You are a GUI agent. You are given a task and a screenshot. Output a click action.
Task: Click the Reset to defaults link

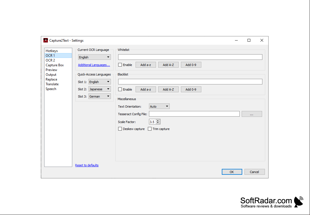[87, 165]
